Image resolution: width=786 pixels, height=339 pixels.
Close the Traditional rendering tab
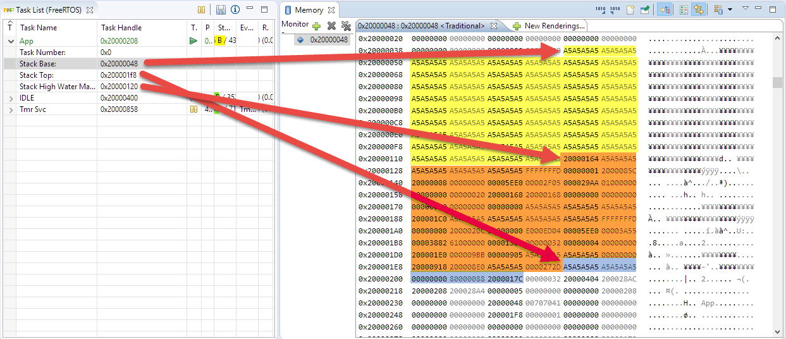(494, 26)
